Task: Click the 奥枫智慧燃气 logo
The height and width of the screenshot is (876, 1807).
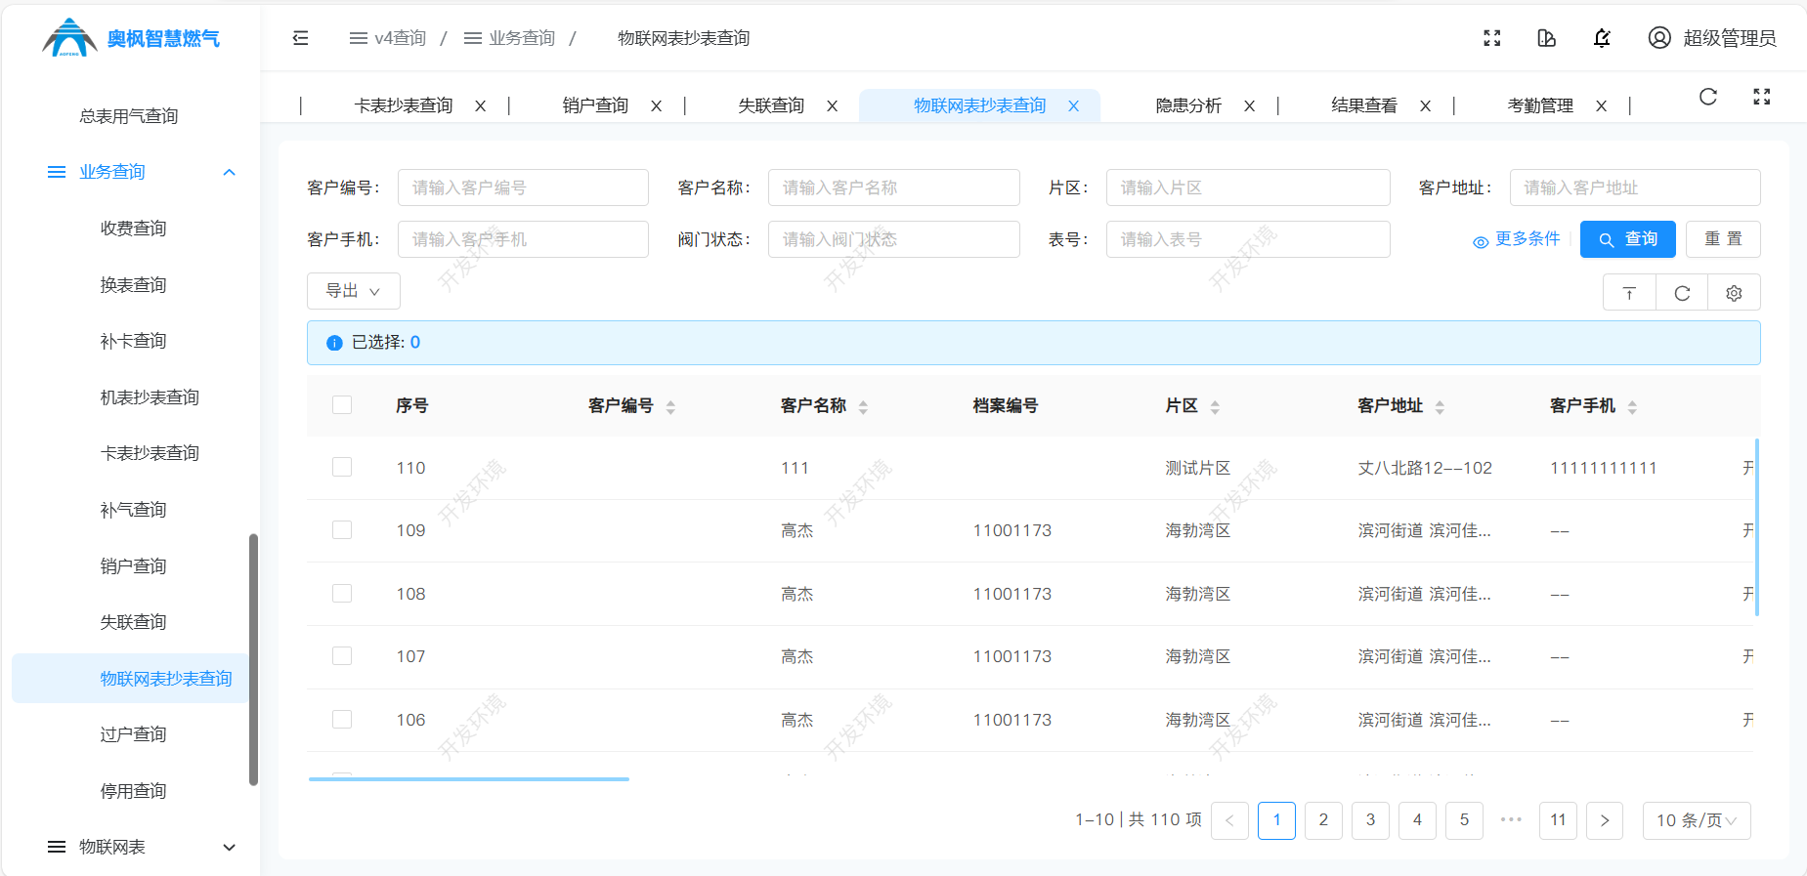Action: tap(131, 38)
